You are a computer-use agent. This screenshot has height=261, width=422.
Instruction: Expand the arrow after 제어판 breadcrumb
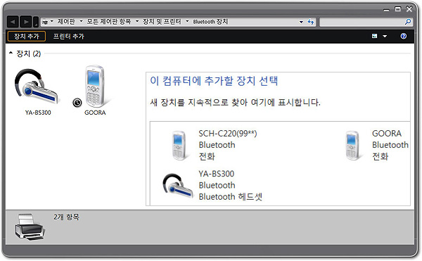81,21
